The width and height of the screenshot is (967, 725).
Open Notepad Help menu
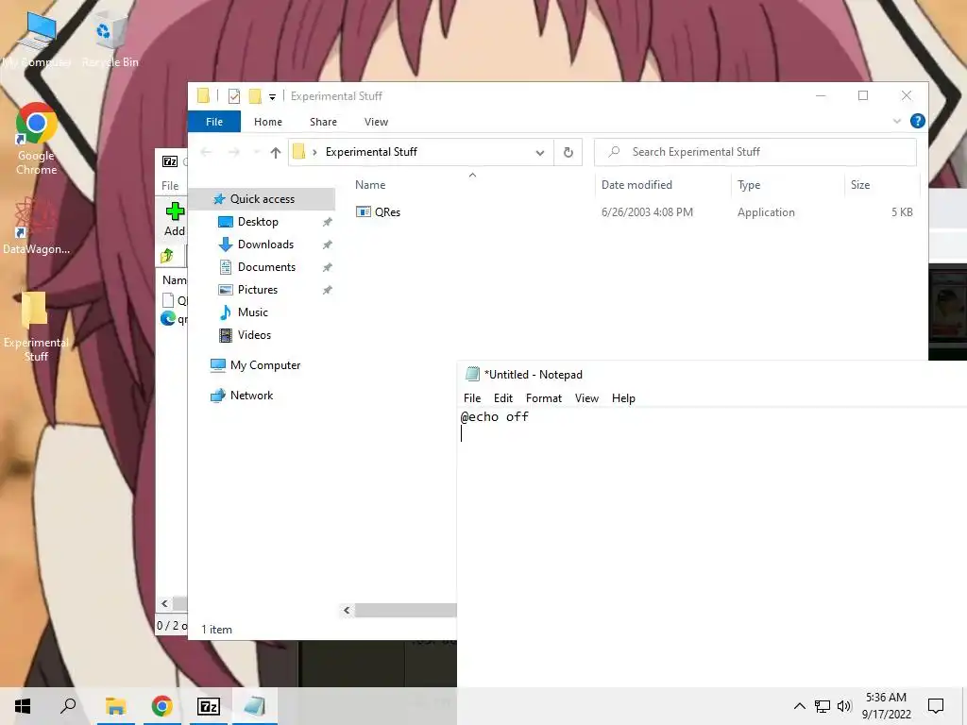pos(623,398)
